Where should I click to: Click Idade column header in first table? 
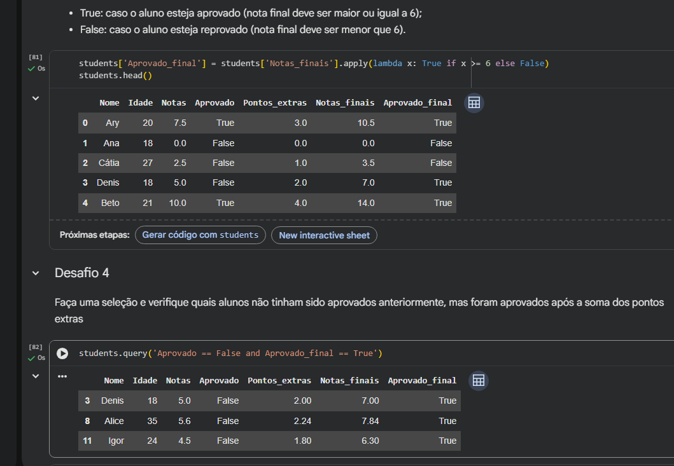(141, 102)
